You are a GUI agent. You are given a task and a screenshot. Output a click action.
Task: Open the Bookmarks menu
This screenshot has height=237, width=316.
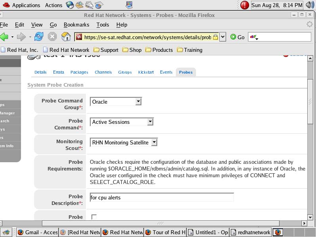coord(76,25)
